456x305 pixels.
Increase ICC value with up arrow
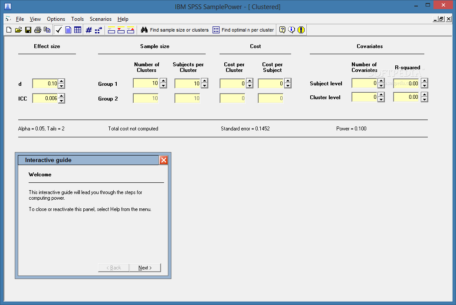(x=61, y=96)
